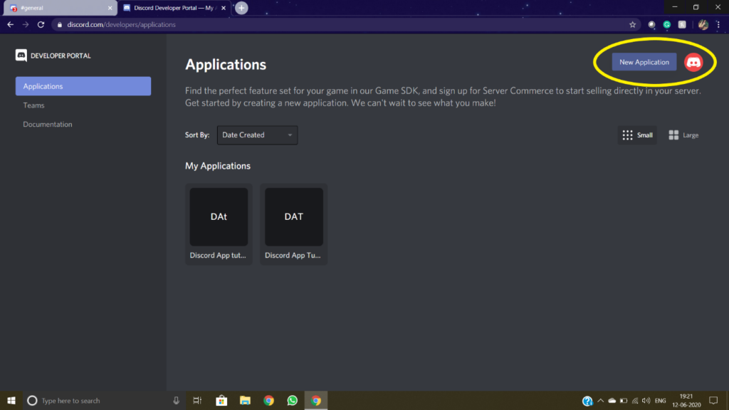Open a new browser tab
The width and height of the screenshot is (729, 410).
point(241,8)
